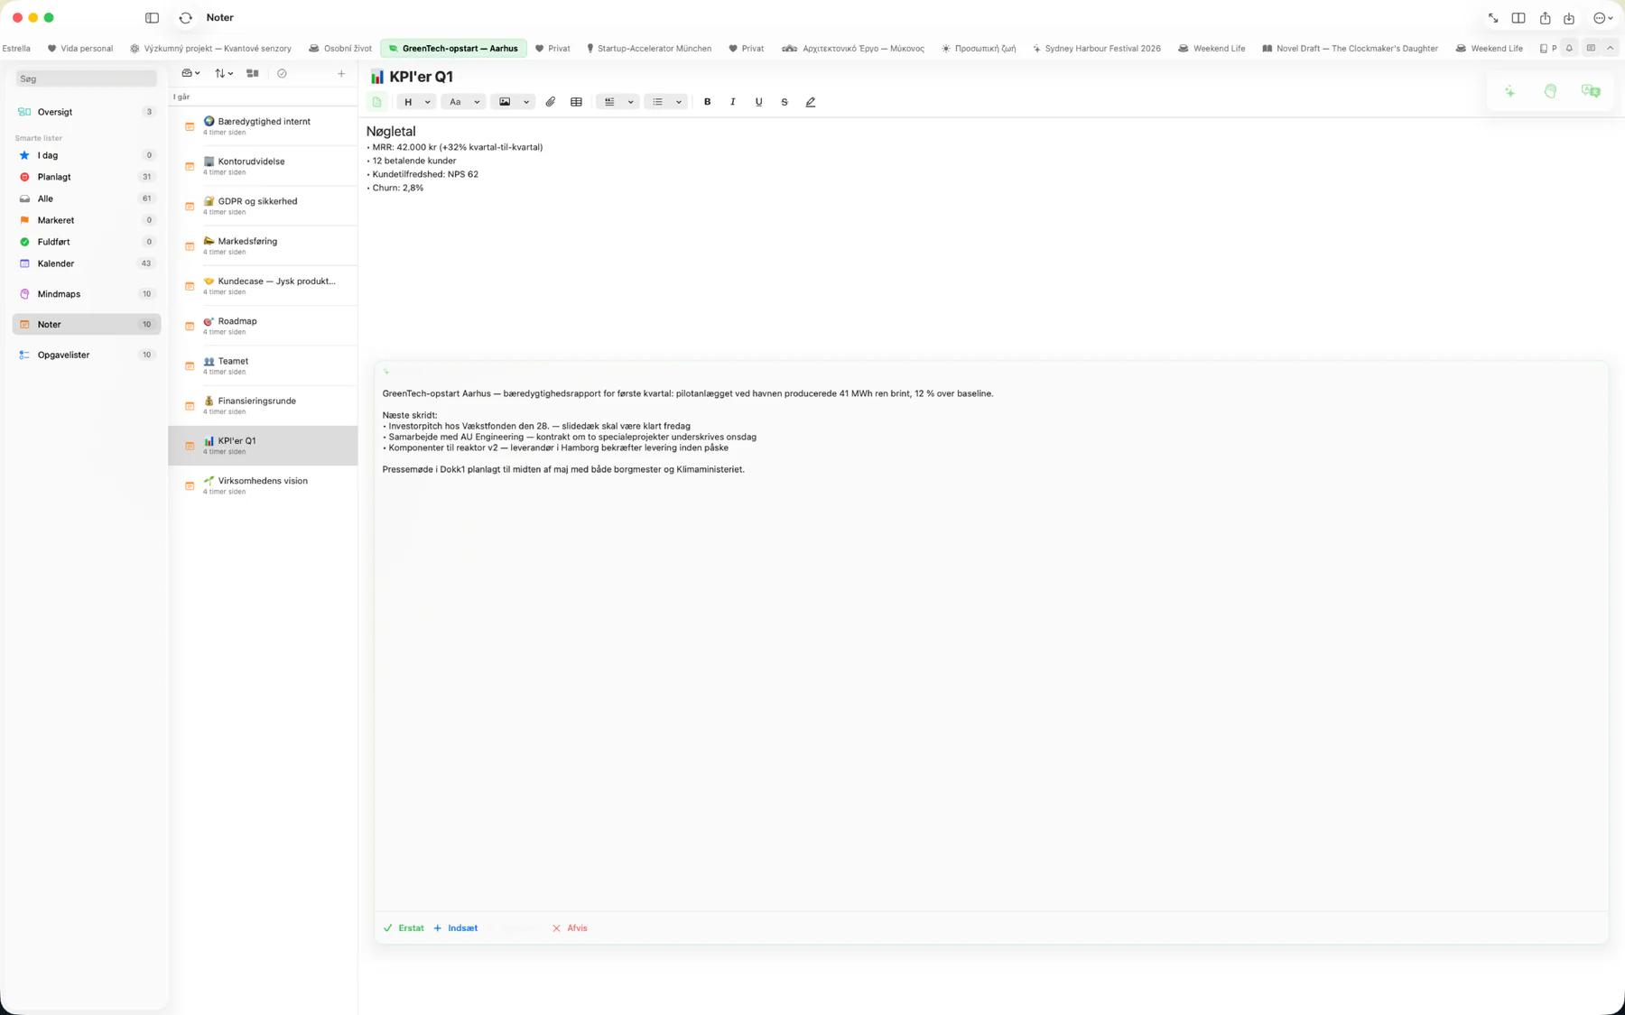Add new note with plus icon
Image resolution: width=1625 pixels, height=1015 pixels.
341,74
